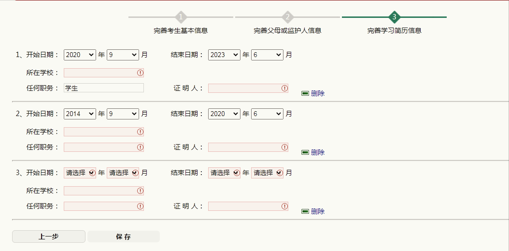The height and width of the screenshot is (251, 509).
Task: Click step 2 diamond marker
Action: (x=288, y=17)
